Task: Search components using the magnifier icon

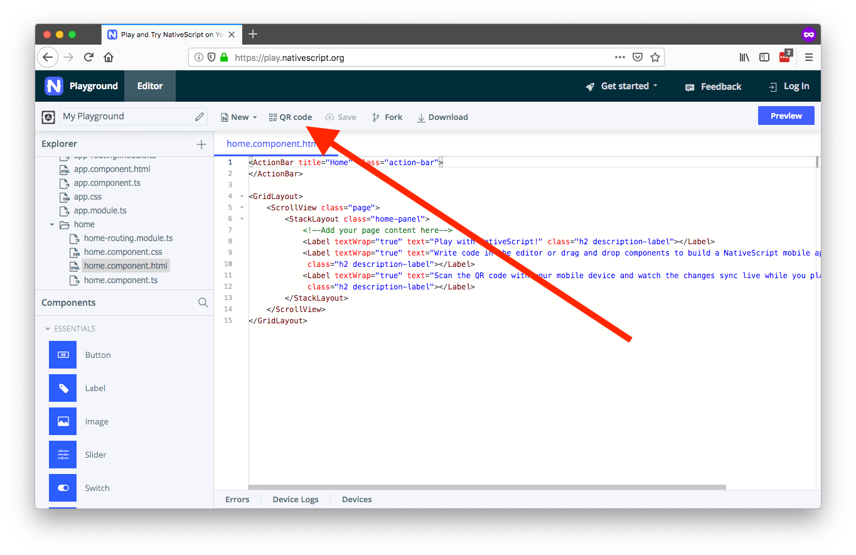Action: 203,303
